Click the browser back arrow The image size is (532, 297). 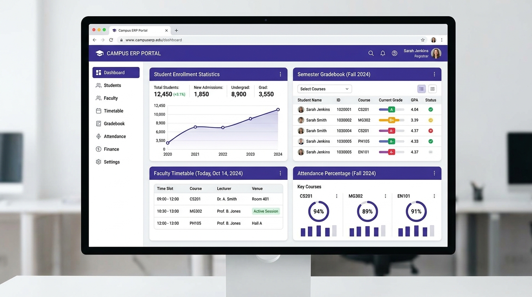tap(94, 40)
